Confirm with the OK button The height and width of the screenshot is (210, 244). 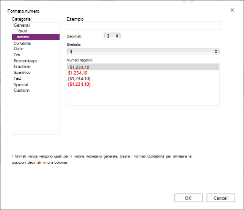pyautogui.click(x=188, y=198)
